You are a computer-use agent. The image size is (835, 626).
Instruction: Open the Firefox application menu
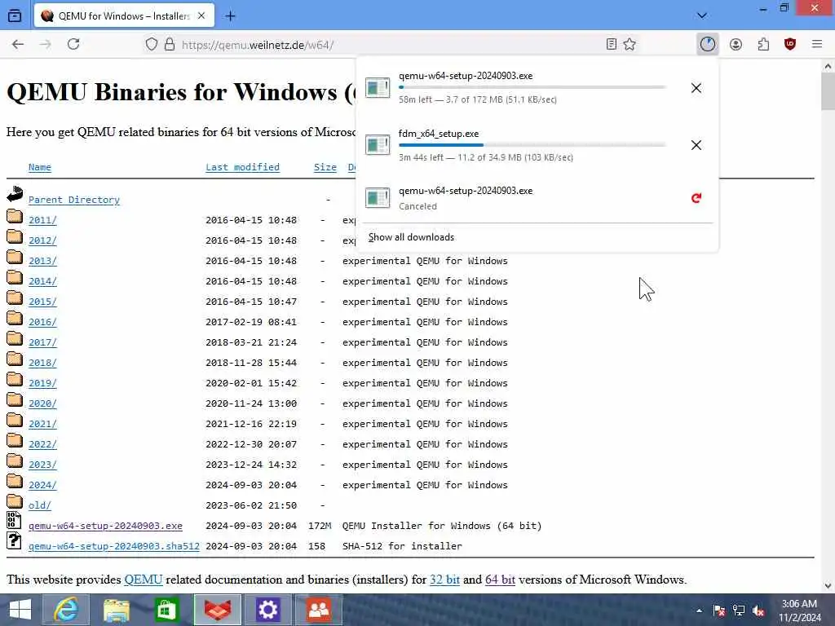point(817,44)
